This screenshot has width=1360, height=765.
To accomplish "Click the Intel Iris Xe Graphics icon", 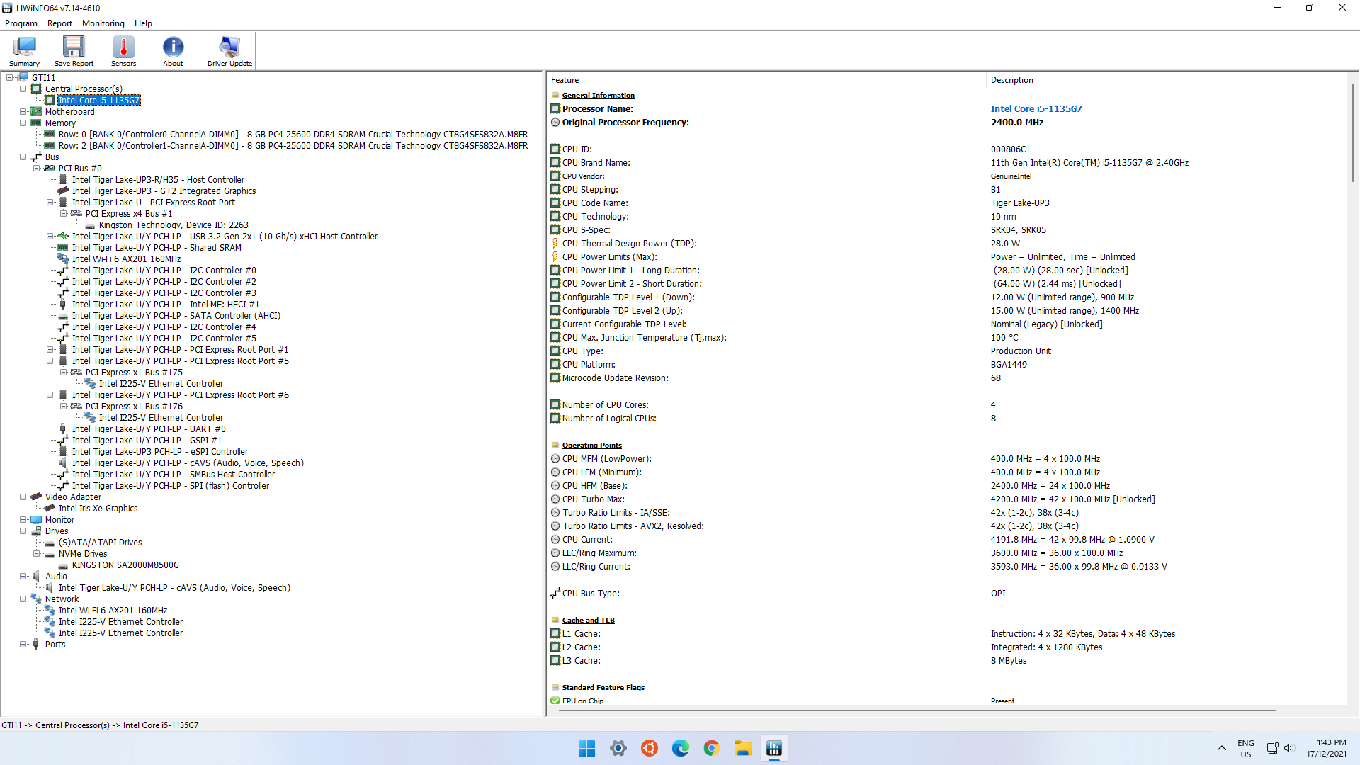I will 50,508.
